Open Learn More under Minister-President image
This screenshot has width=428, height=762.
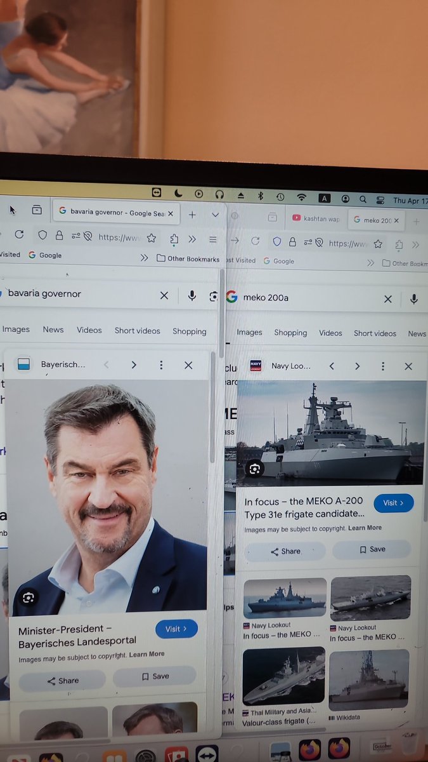[x=146, y=654]
